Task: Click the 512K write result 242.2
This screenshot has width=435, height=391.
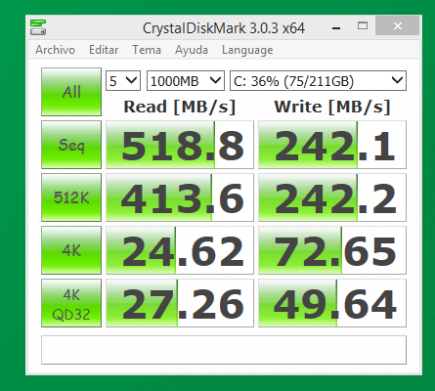Action: coord(332,197)
